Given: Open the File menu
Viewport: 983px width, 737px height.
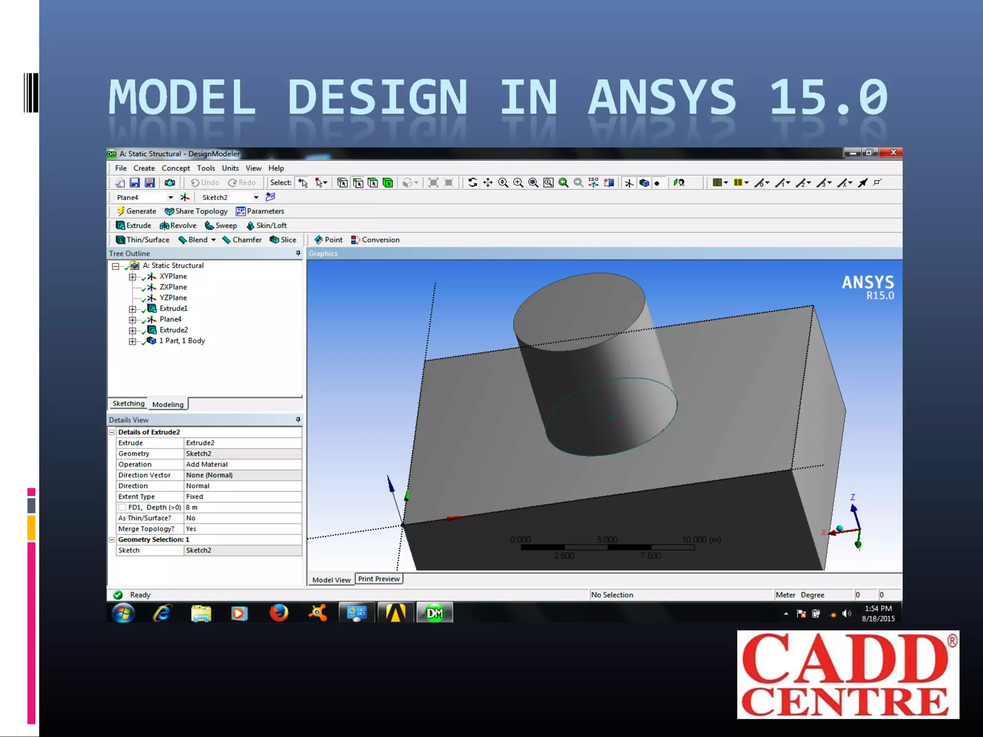Looking at the screenshot, I should coord(121,168).
